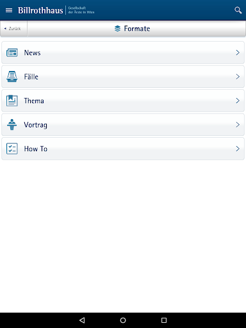Viewport: 246px width, 328px height.
Task: Click the How To checklist icon
Action: click(x=12, y=149)
